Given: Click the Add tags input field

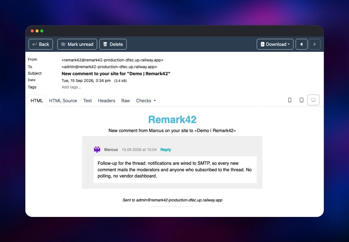Looking at the screenshot, I should (71, 87).
